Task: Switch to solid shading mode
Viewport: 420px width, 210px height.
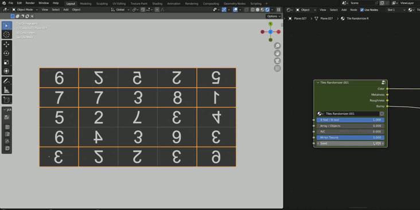Action: (x=258, y=10)
